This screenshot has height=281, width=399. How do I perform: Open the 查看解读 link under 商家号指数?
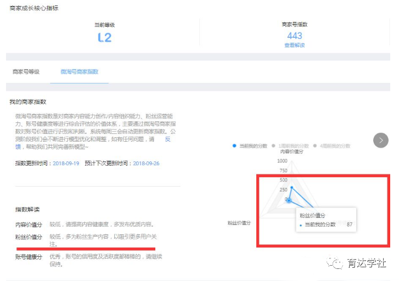pos(294,46)
